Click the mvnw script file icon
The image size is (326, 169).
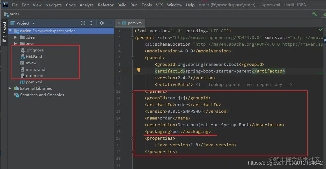point(22,63)
